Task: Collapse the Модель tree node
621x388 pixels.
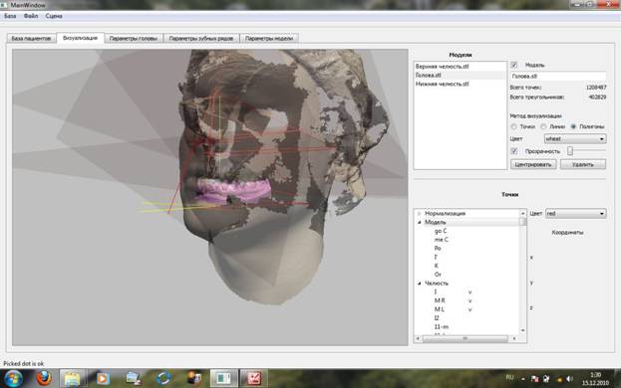Action: pyautogui.click(x=419, y=222)
